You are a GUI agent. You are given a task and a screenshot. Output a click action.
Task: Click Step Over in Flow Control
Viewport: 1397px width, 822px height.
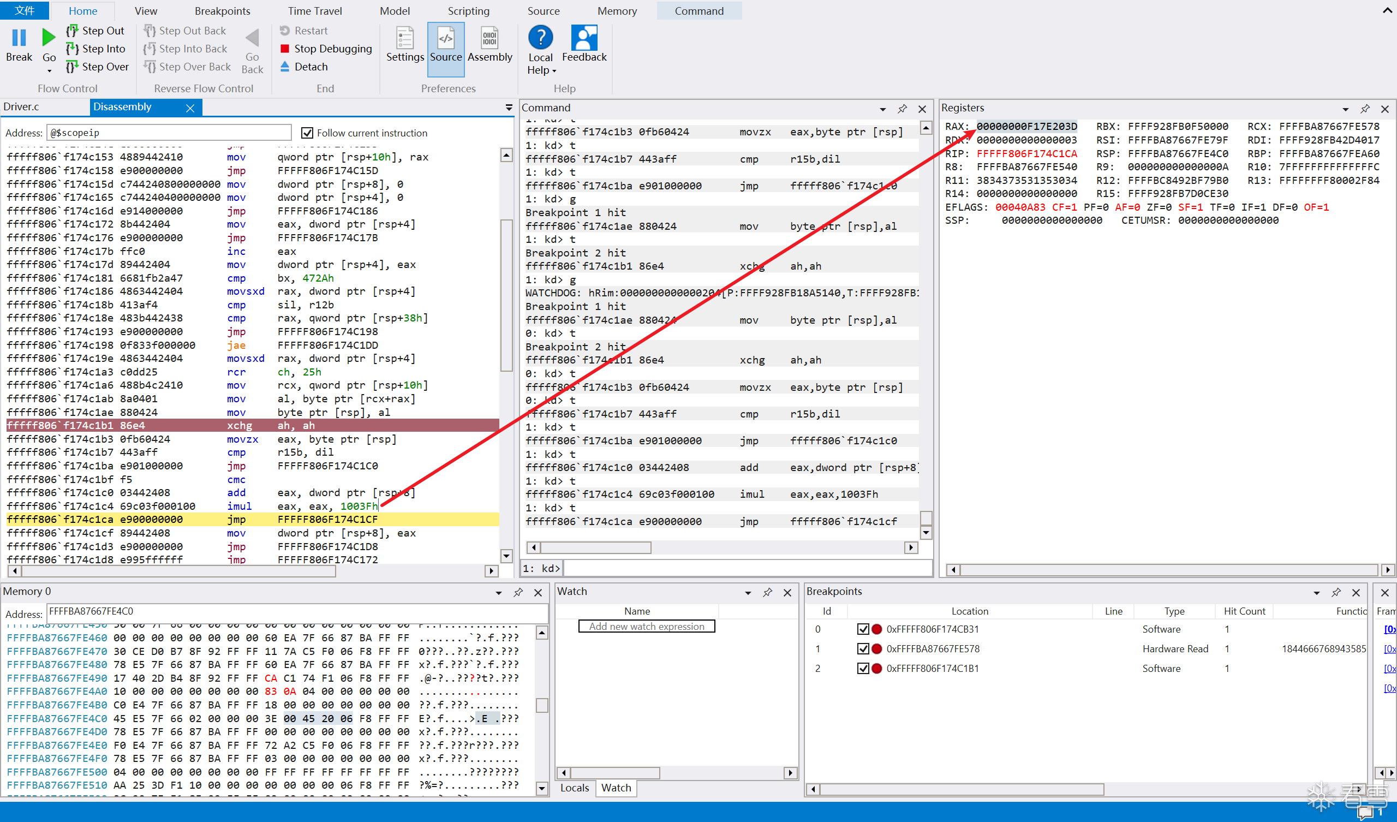(x=97, y=67)
